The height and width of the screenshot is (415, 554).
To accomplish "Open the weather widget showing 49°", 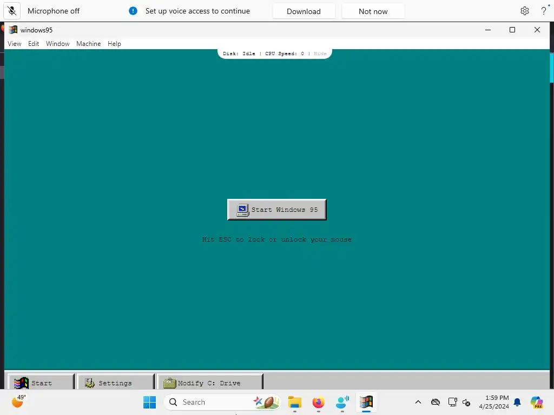I will 18,401.
